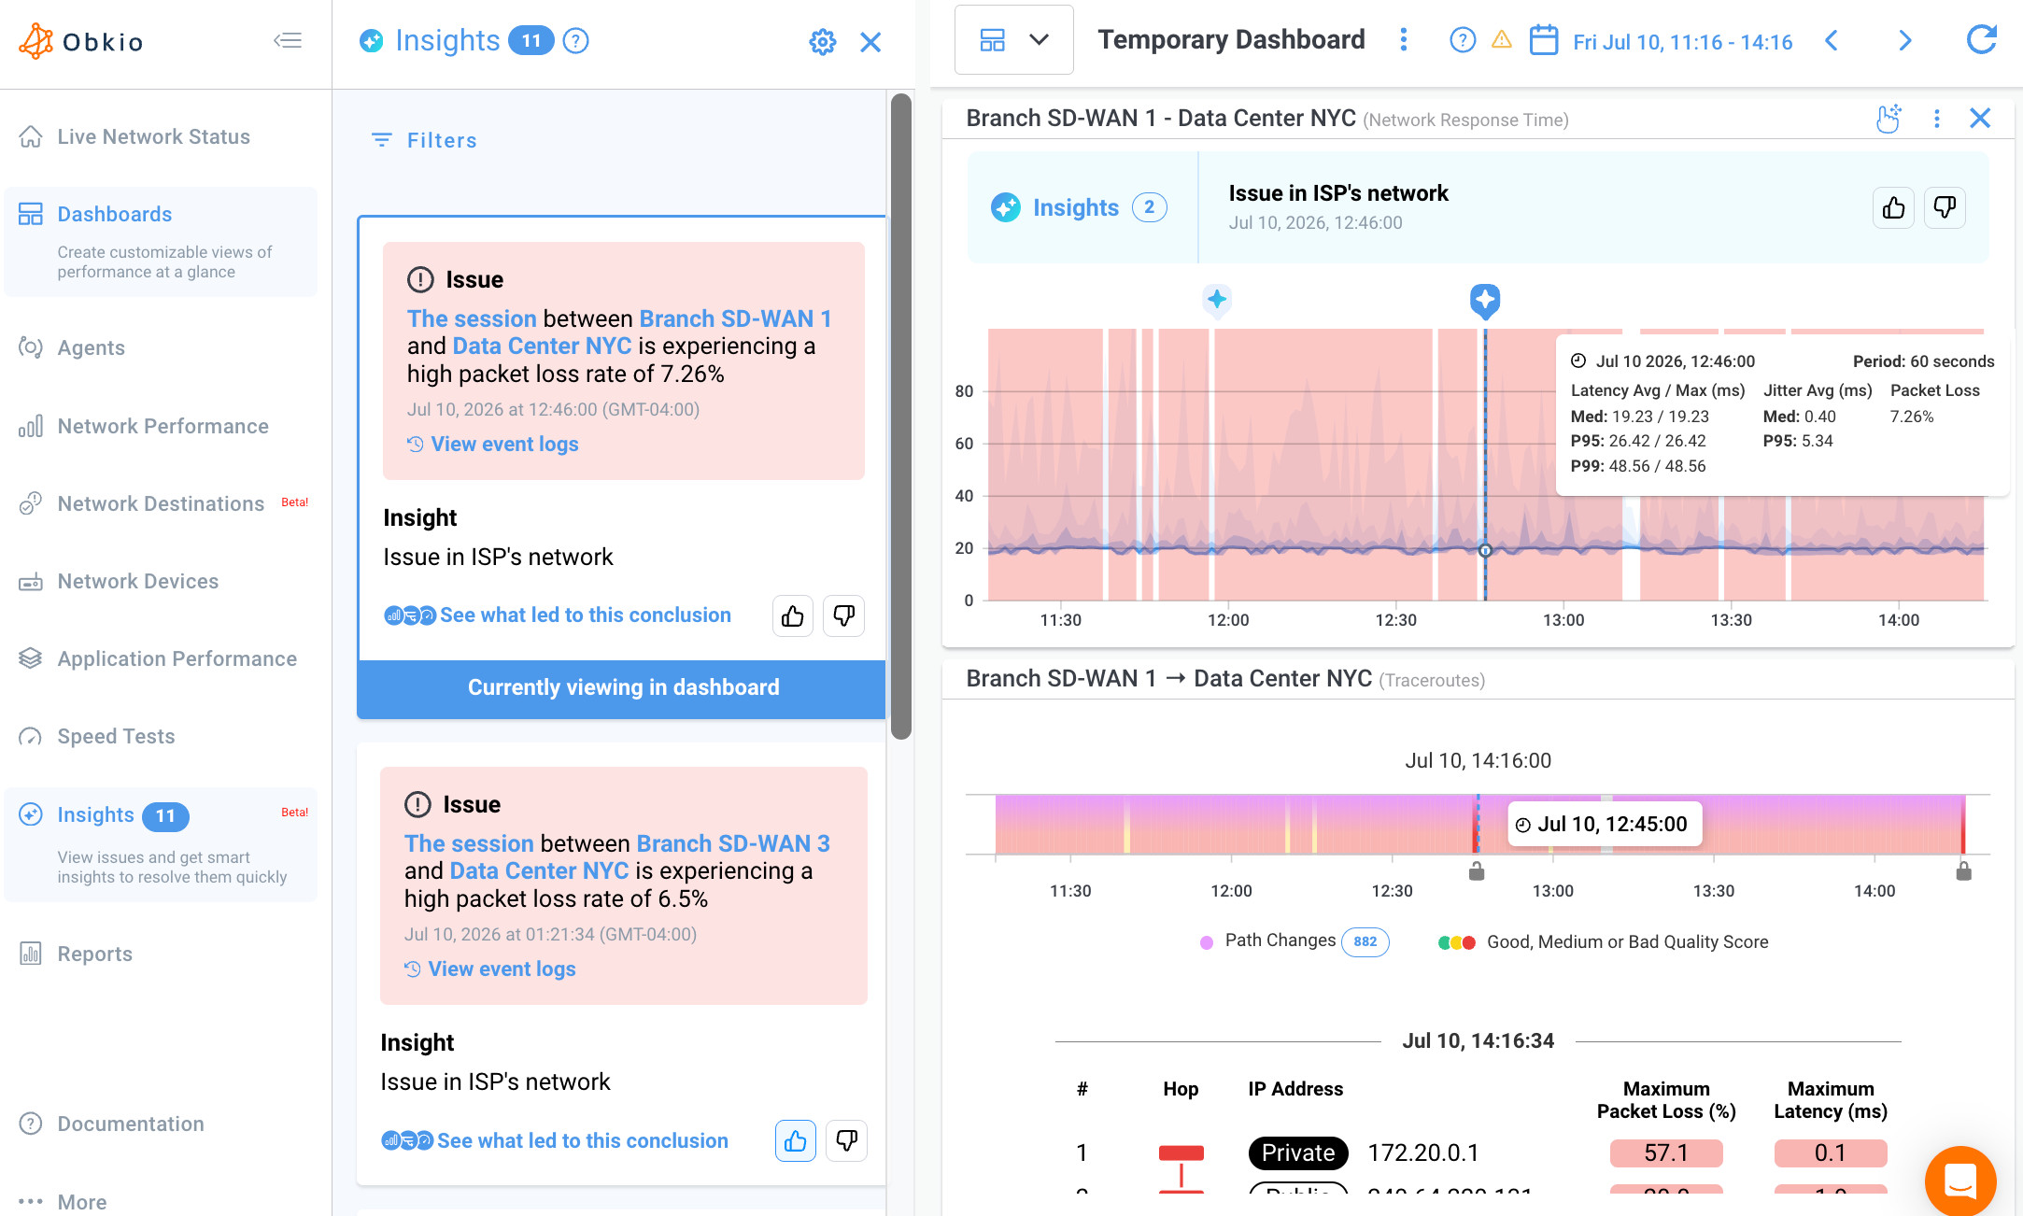Go to previous time range
Screen dimensions: 2023x1216
(x=1832, y=40)
